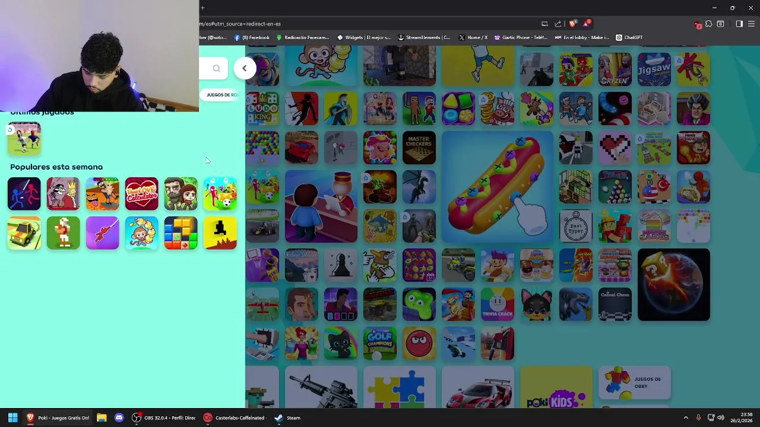
Task: Click the Brave Shields icon
Action: 572,24
